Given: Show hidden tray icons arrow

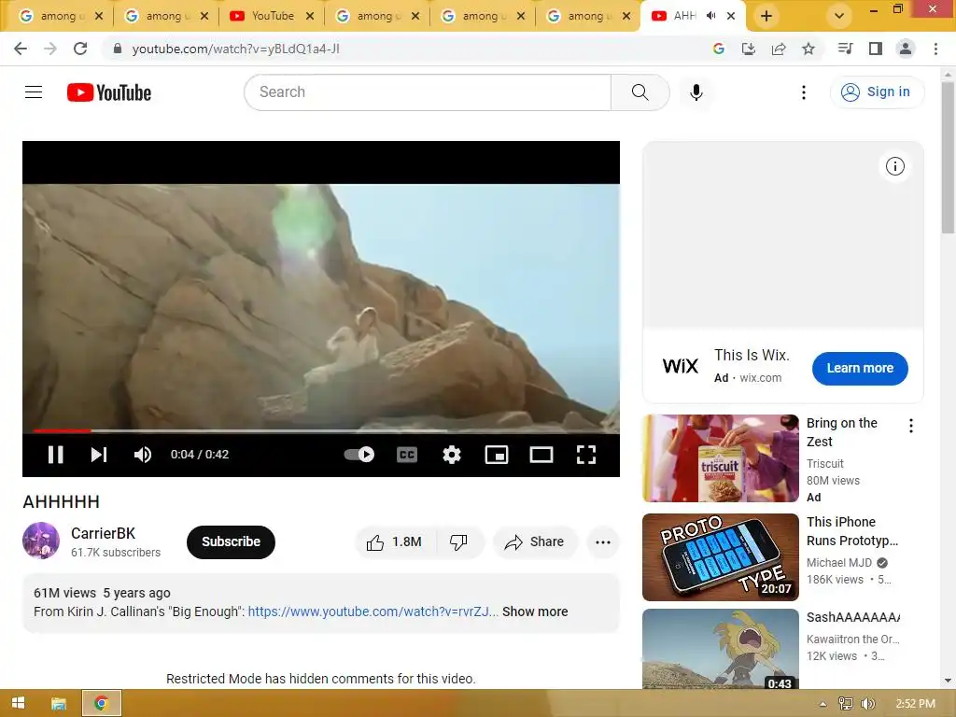Looking at the screenshot, I should coord(823,704).
